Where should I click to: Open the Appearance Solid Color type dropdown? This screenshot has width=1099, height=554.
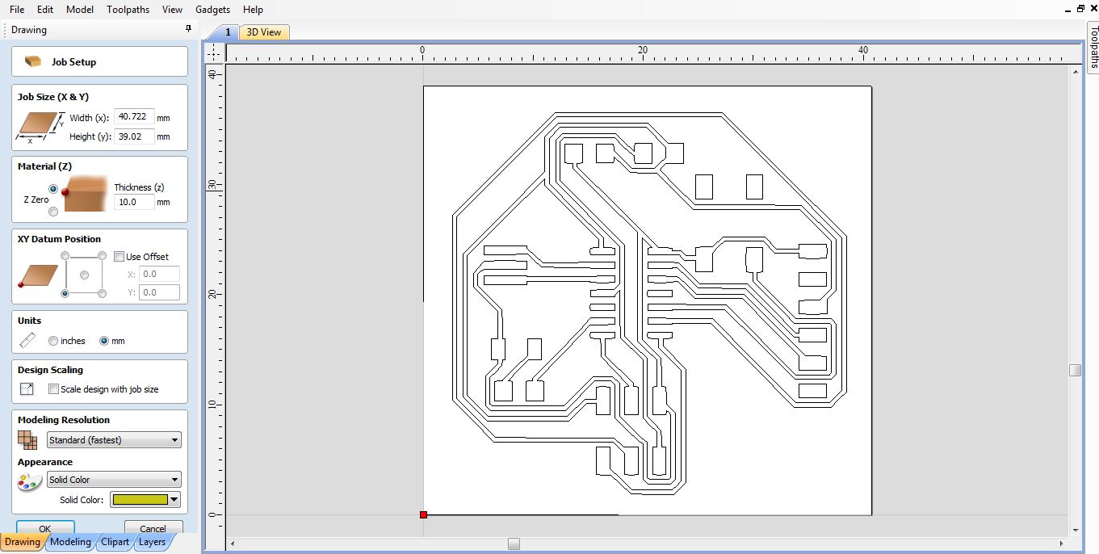pos(114,480)
